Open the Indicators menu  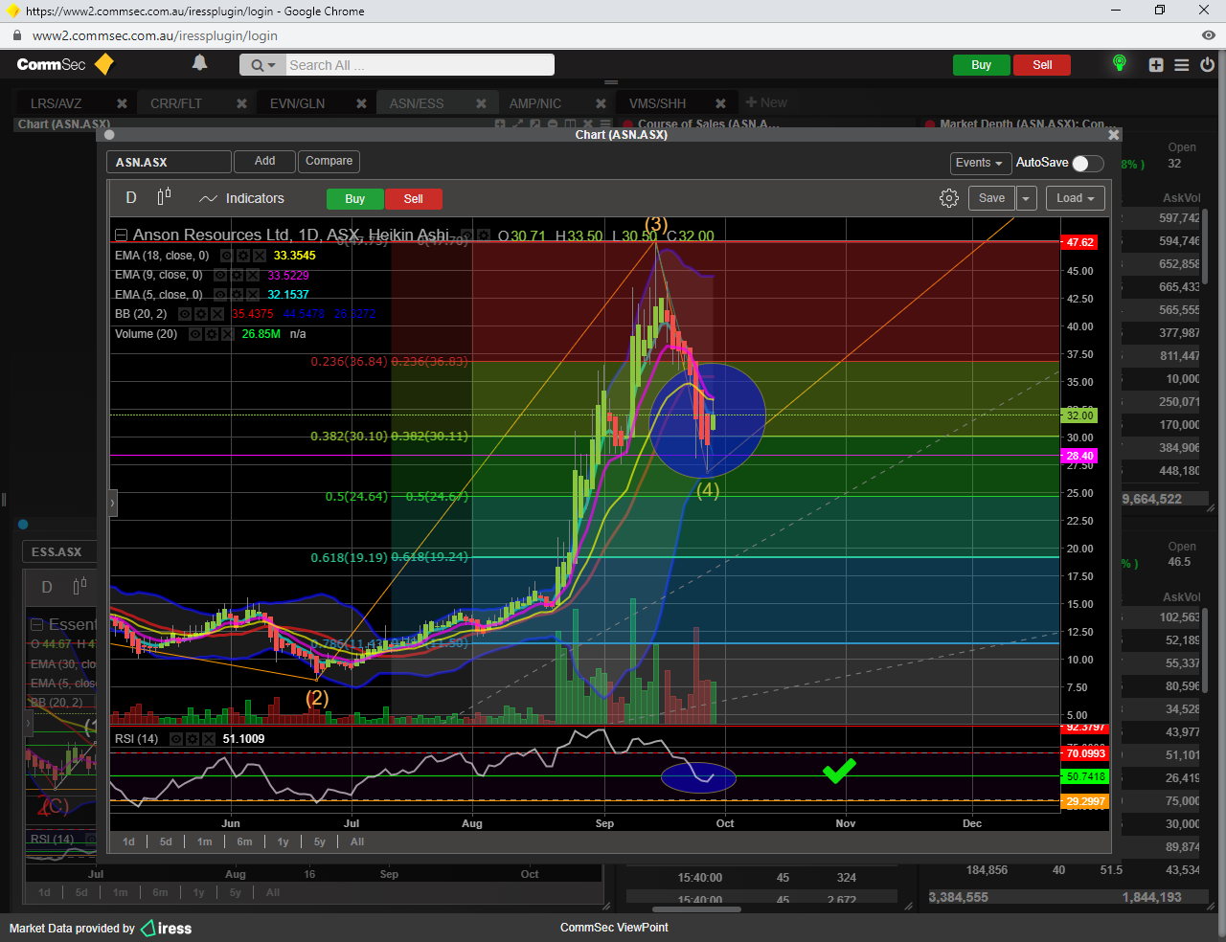pyautogui.click(x=241, y=198)
